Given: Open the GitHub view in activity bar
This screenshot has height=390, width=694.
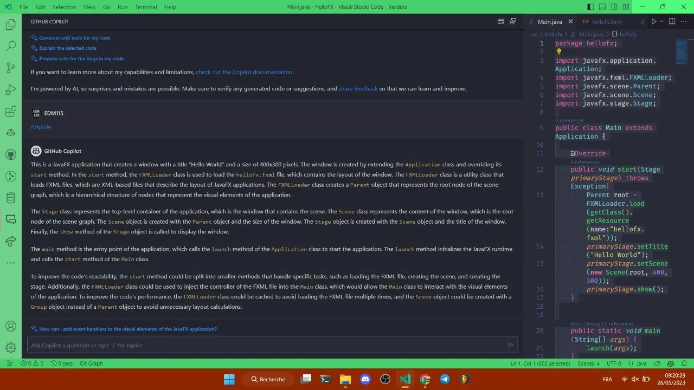Looking at the screenshot, I should click(x=10, y=154).
